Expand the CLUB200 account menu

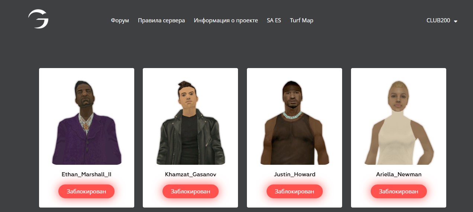pyautogui.click(x=442, y=21)
